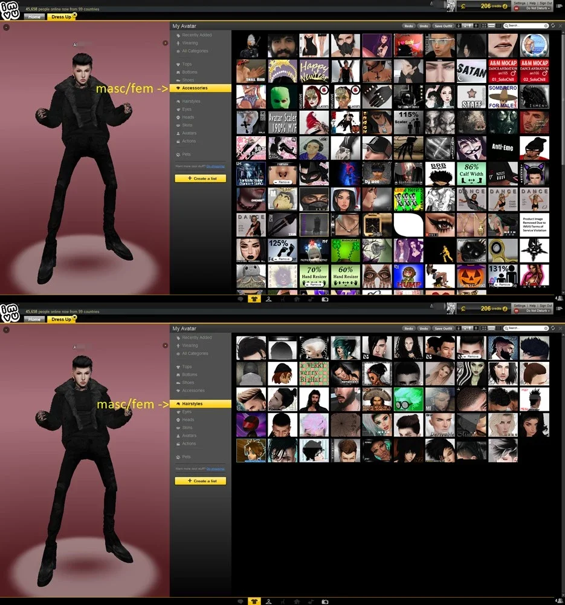Click round collapse button atop avatar pane, Accessories window
This screenshot has height=605, width=565.
(6, 27)
